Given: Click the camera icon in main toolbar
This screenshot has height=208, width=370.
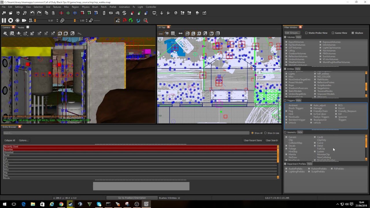Looking at the screenshot, I should (x=197, y=13).
